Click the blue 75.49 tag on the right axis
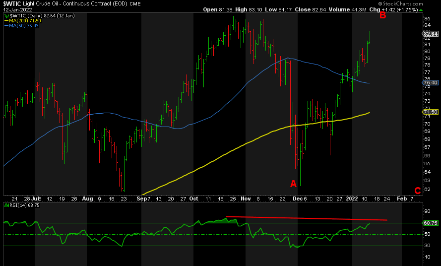The width and height of the screenshot is (441, 266). point(431,82)
